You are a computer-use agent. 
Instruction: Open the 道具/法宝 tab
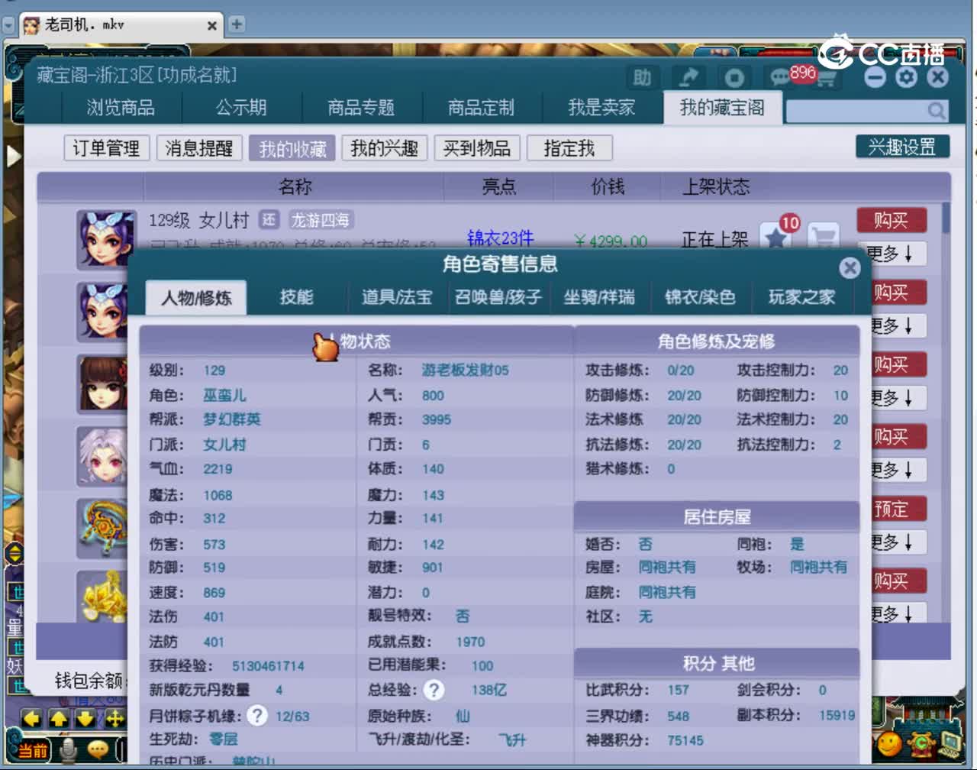click(x=397, y=297)
